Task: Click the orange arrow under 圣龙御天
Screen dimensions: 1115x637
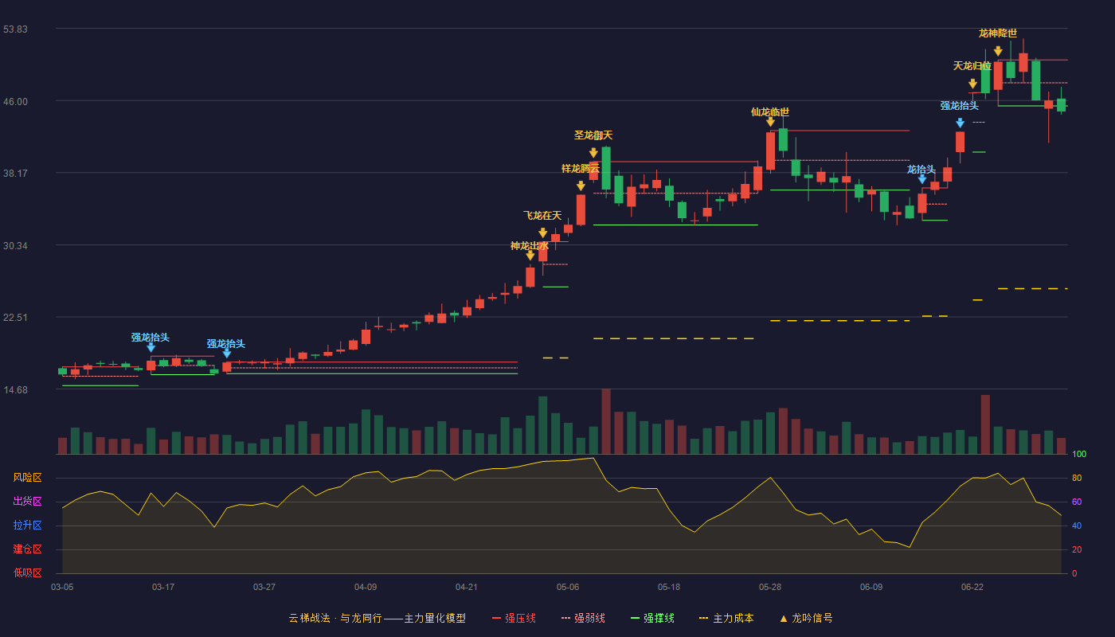Action: coord(593,153)
